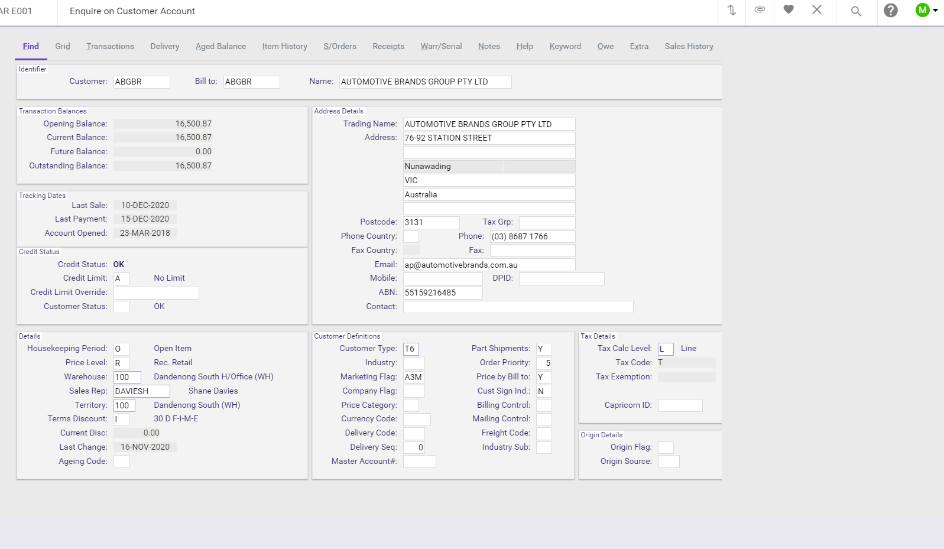Click the Nunawading suburb field
The image size is (944, 549).
click(x=489, y=166)
